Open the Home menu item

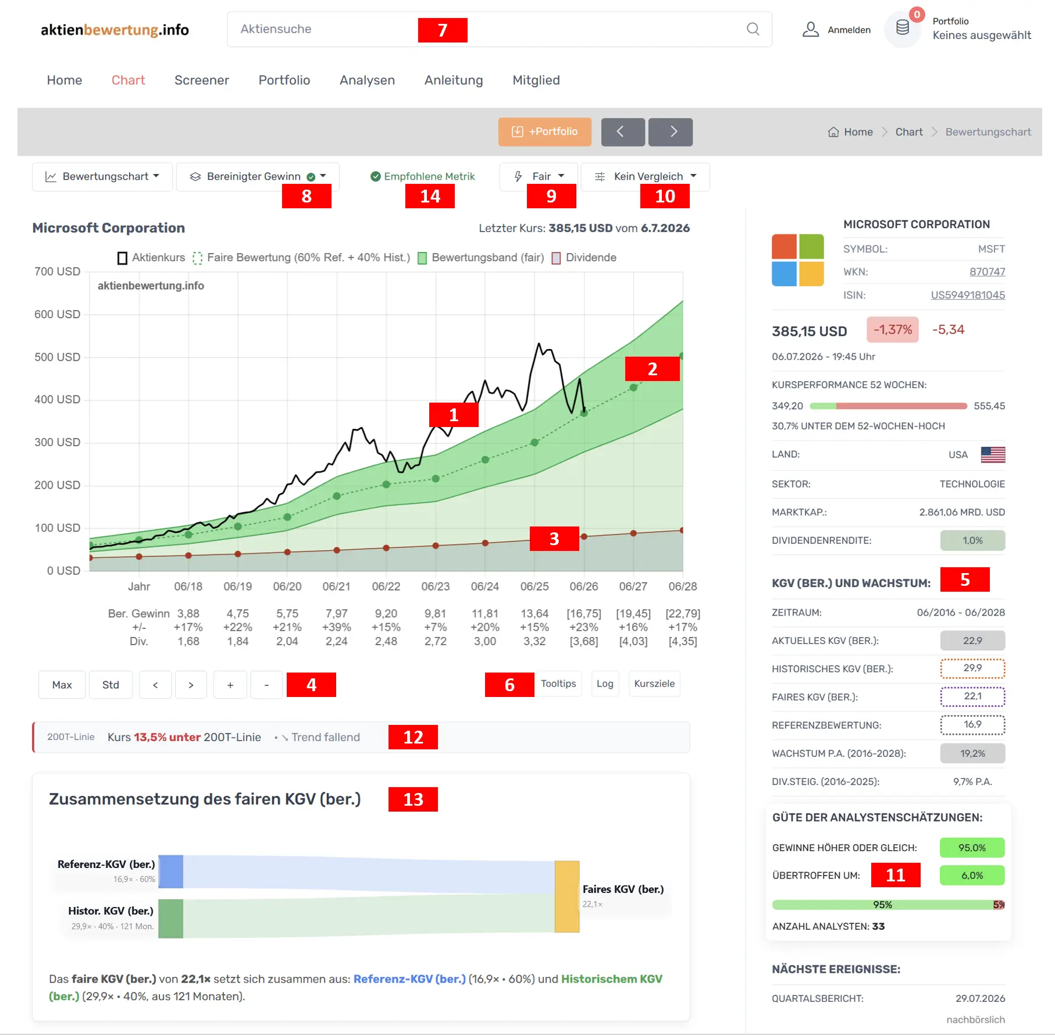[65, 80]
